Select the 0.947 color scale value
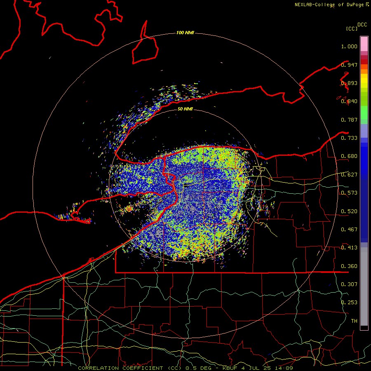 pyautogui.click(x=349, y=65)
